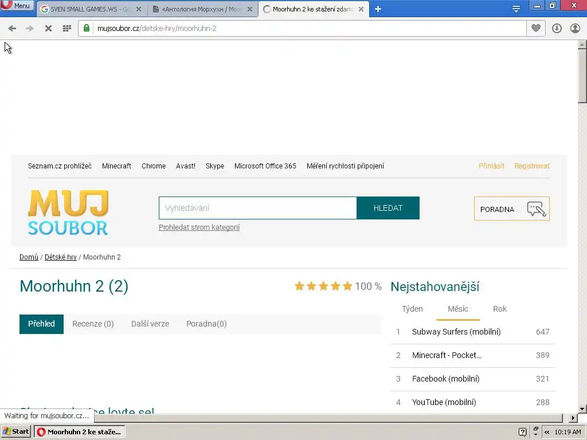Open Minecraft - Pocket... entry
Viewport: 587px width, 440px height.
447,355
